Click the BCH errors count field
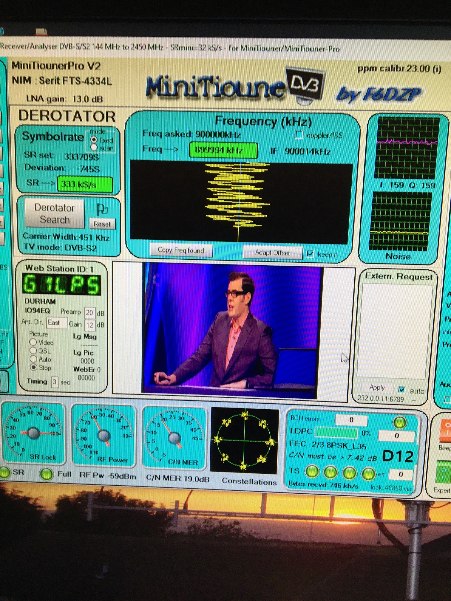 click(351, 420)
